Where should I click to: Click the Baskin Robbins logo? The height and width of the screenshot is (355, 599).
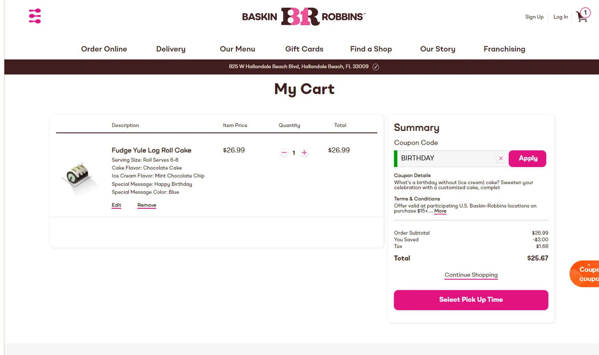tap(303, 16)
